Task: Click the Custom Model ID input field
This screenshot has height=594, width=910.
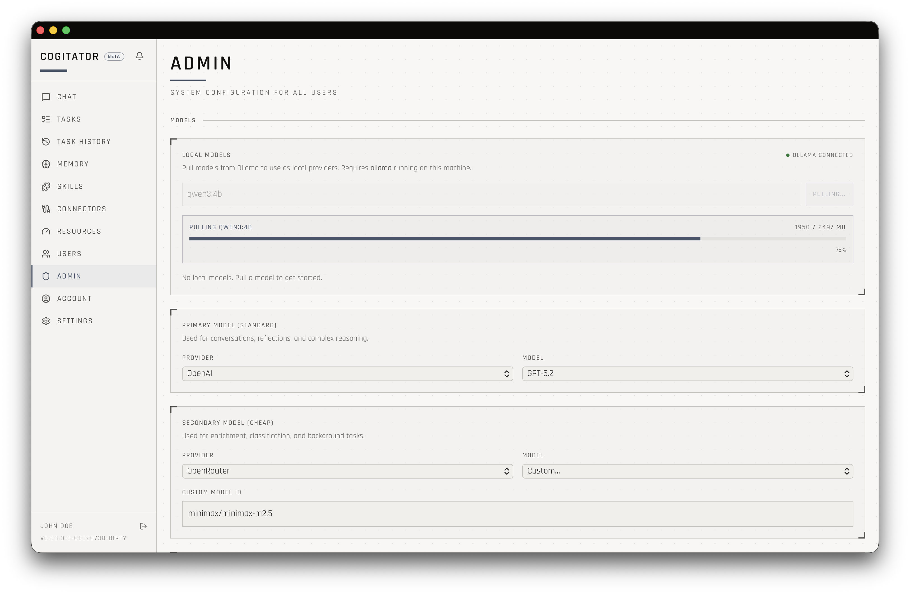Action: pos(517,514)
